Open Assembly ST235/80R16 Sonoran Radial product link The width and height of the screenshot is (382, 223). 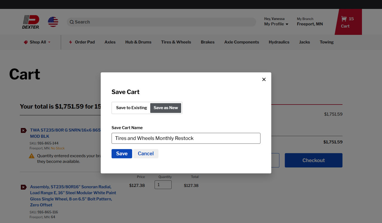click(x=73, y=196)
